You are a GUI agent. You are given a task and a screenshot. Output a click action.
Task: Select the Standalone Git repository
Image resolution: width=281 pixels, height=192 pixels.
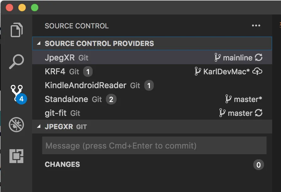(66, 99)
